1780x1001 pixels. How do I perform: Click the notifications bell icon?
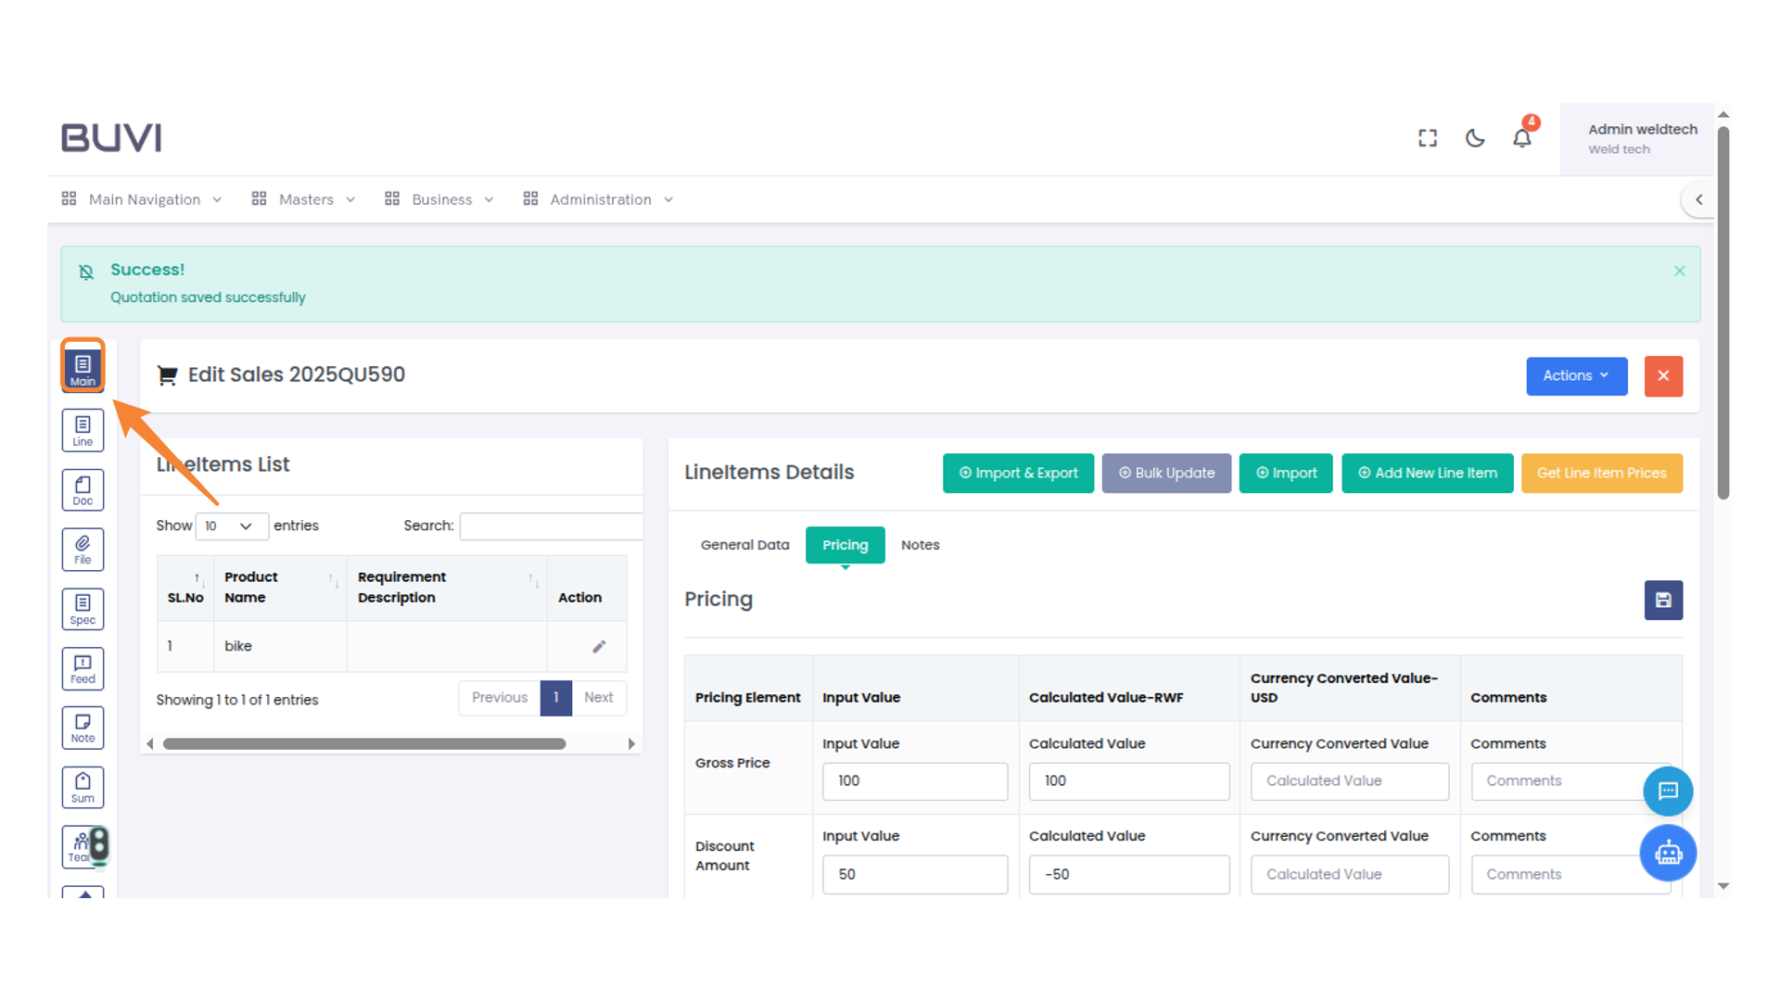point(1521,138)
